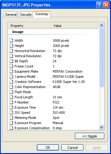The width and height of the screenshot is (111, 154).
Task: Click the 'Flash Mode' property label
Action: [x=23, y=92]
